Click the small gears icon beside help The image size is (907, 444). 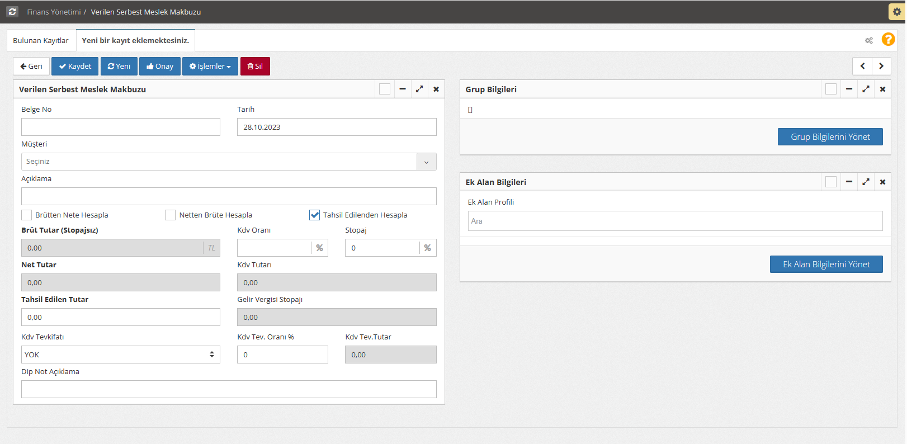(x=868, y=40)
